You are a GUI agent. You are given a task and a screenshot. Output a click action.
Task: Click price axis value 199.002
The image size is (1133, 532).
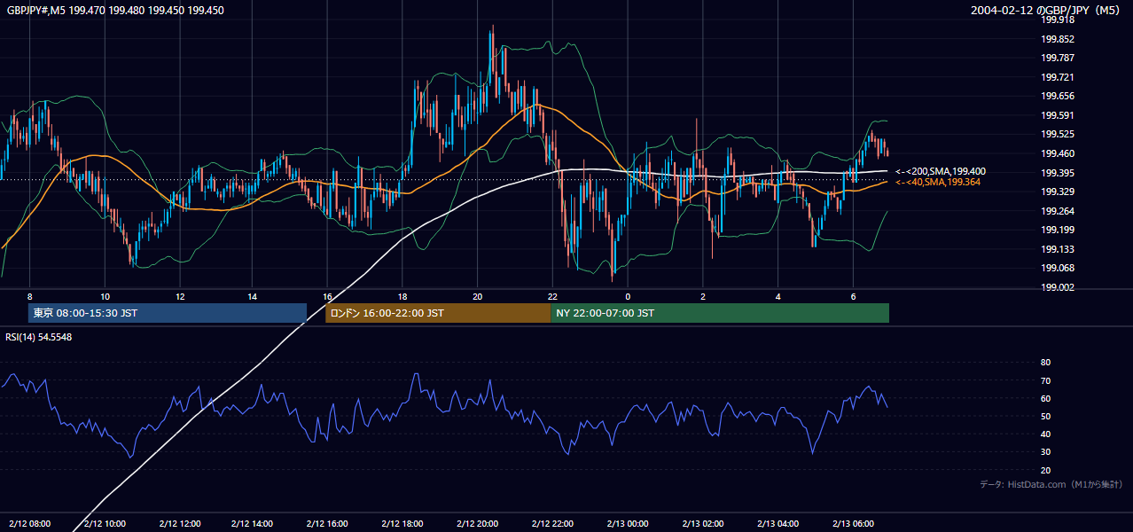click(x=1057, y=287)
